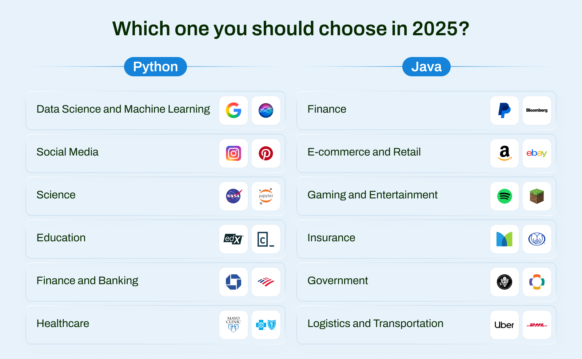Click the Uber logo tile

coord(505,325)
